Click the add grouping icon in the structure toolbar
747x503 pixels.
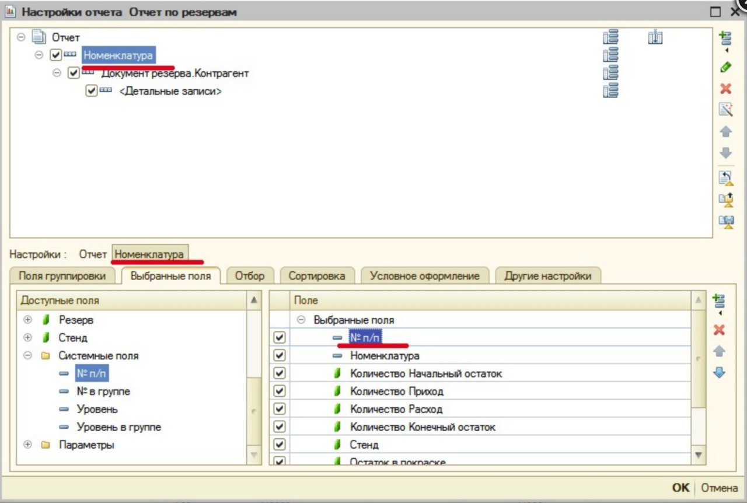[x=725, y=39]
